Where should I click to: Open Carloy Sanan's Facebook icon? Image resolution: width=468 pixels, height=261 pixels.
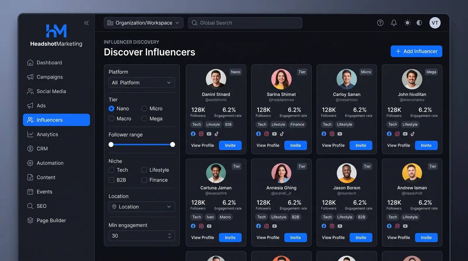click(x=324, y=134)
